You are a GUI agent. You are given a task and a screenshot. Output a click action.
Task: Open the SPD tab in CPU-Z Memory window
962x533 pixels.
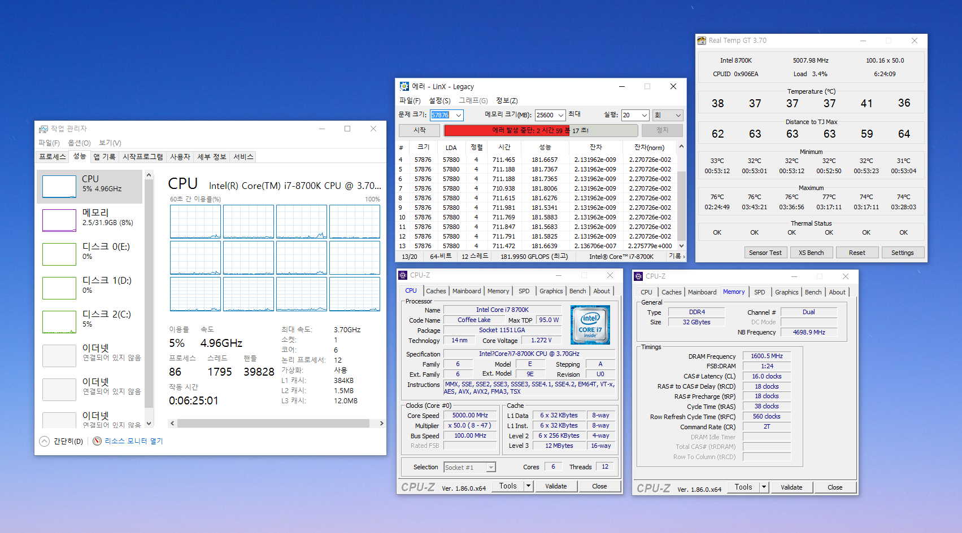click(760, 292)
